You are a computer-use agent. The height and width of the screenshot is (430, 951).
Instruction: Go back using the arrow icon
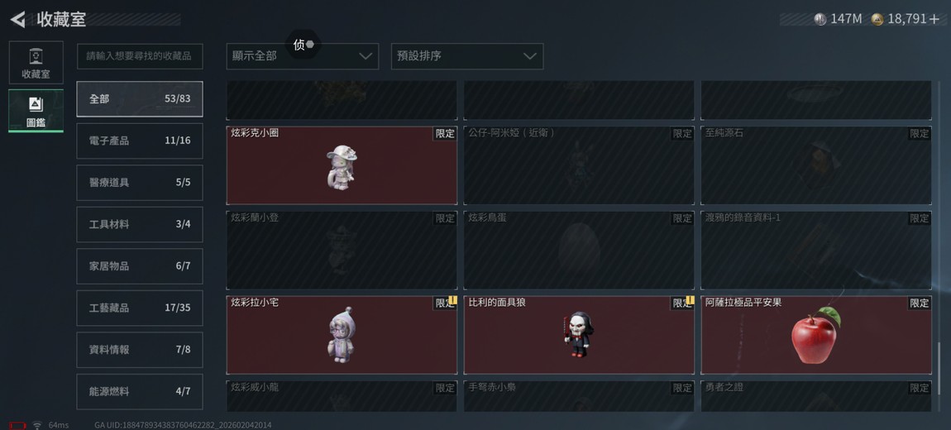click(x=17, y=19)
